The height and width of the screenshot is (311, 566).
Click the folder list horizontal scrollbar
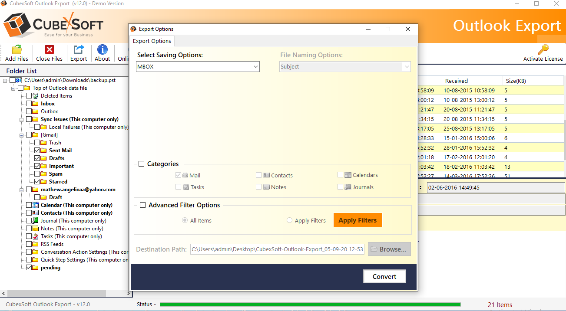click(x=56, y=294)
